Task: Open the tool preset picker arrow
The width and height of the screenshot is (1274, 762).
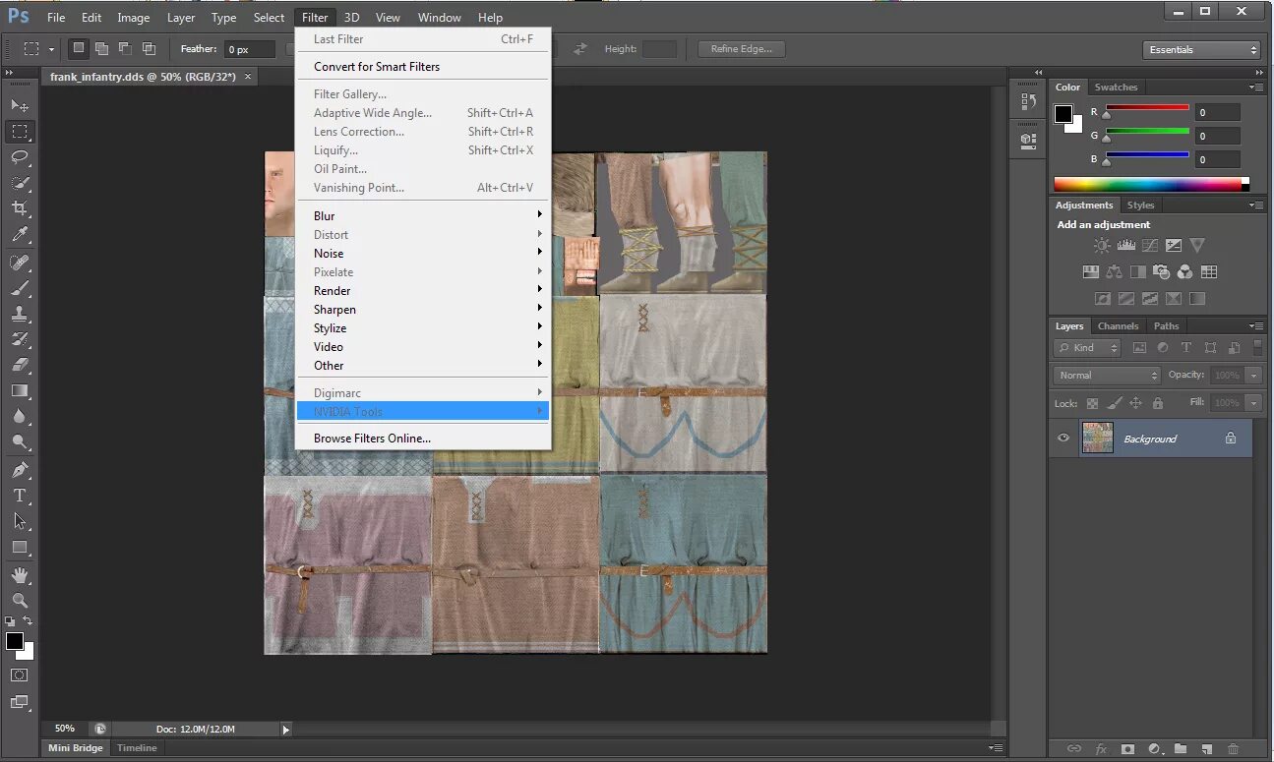Action: click(x=51, y=48)
